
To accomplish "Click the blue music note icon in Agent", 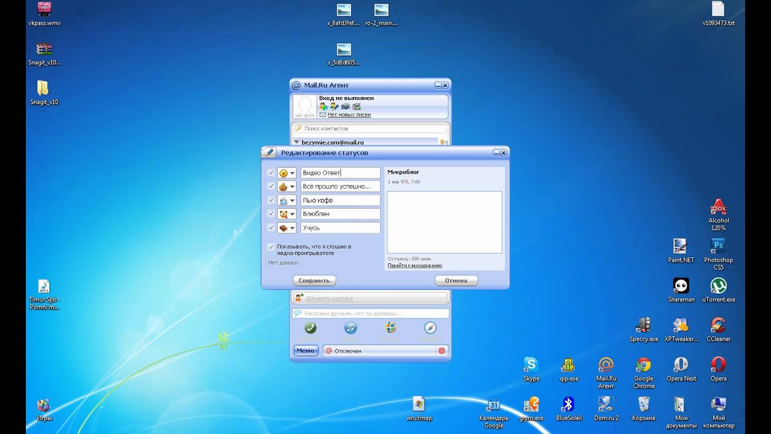I will pyautogui.click(x=351, y=328).
